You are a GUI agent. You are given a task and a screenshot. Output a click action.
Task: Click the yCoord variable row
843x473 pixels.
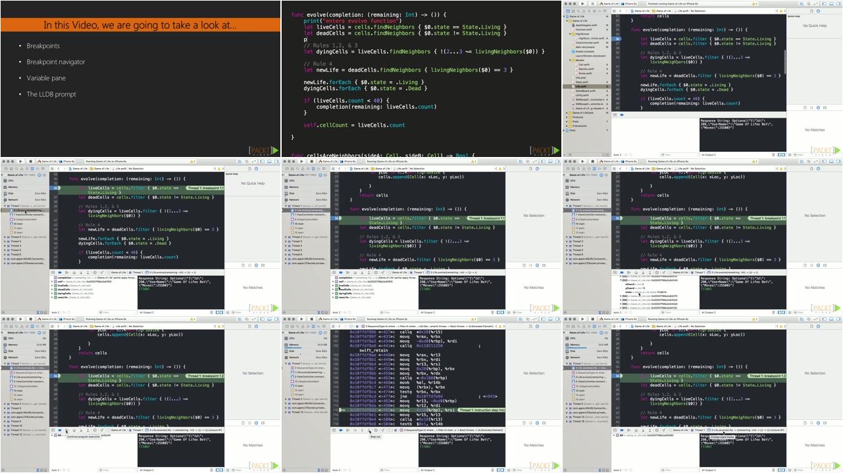[636, 288]
